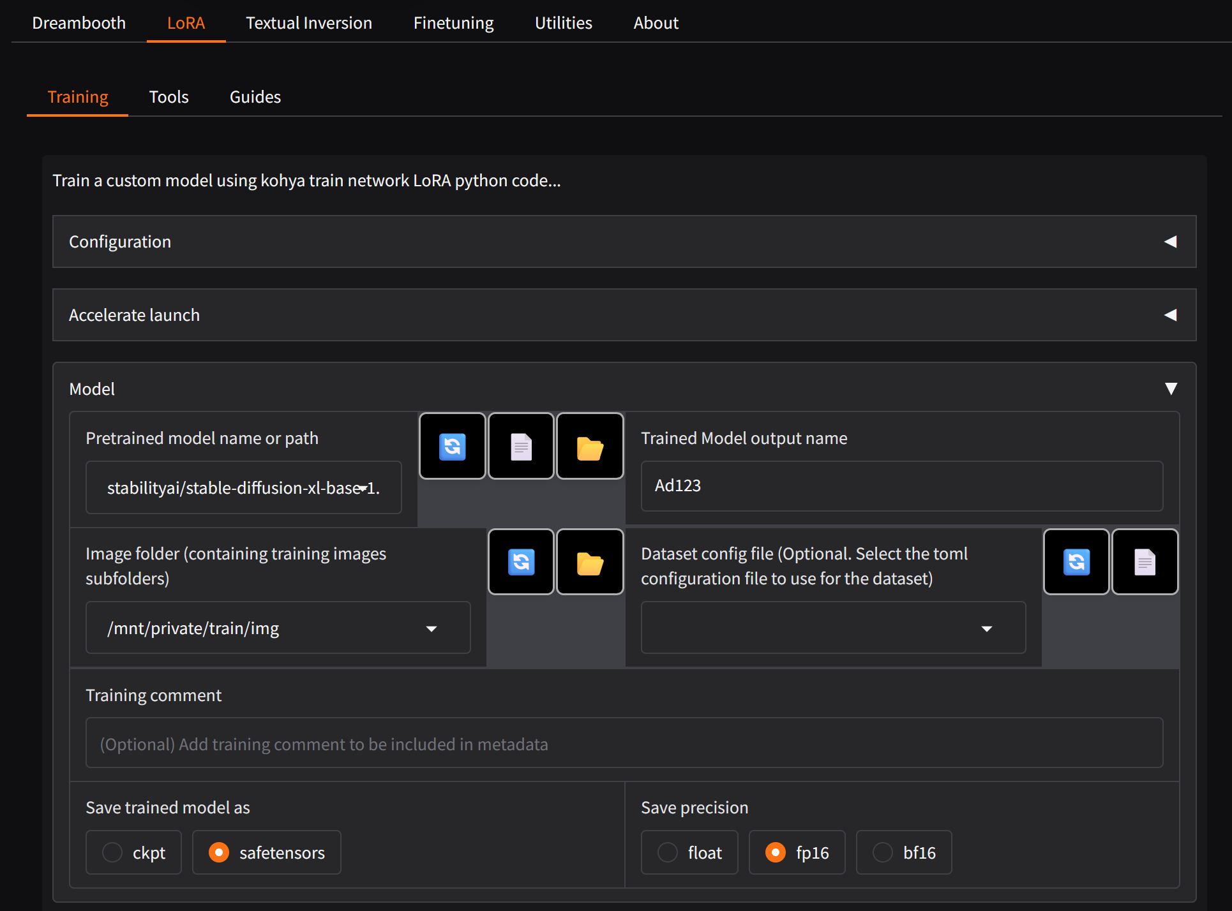Viewport: 1232px width, 911px height.
Task: Go to the Tools sub-tab
Action: [169, 97]
